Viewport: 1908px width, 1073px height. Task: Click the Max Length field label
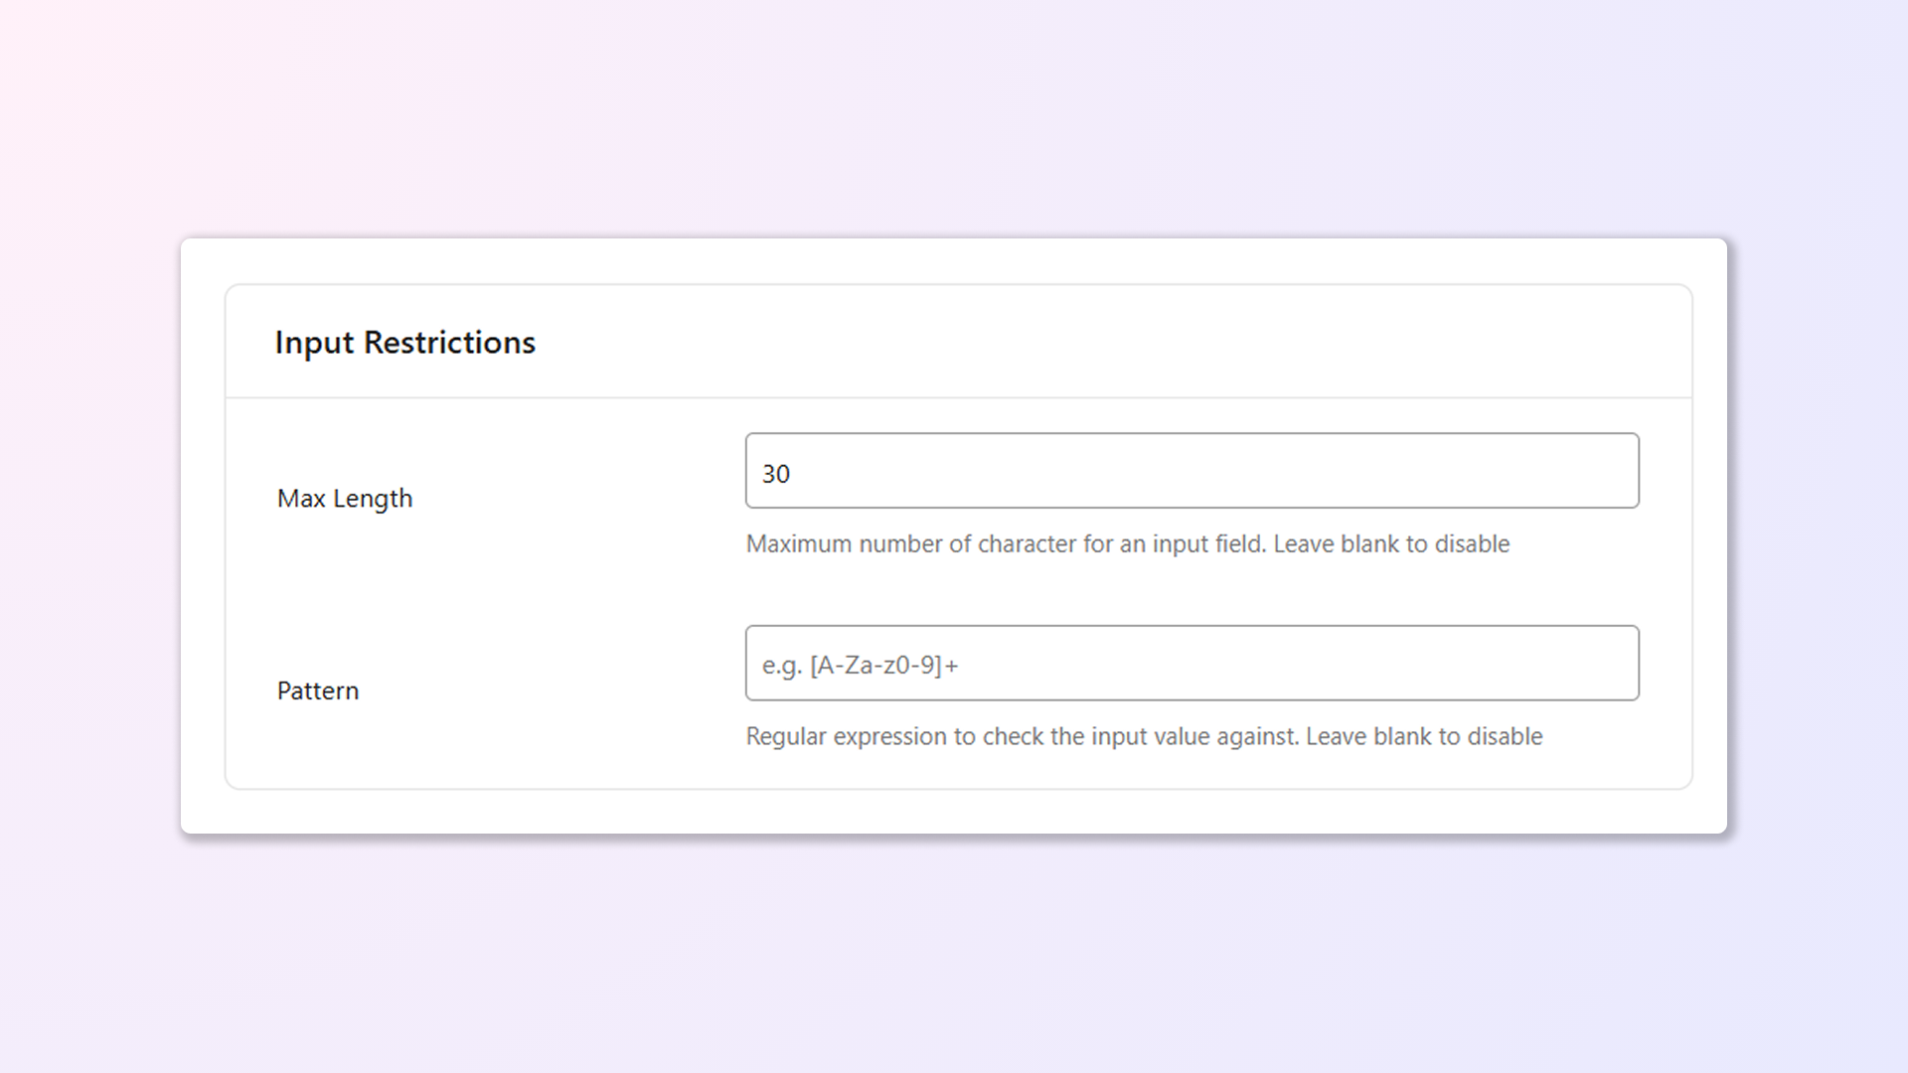344,499
